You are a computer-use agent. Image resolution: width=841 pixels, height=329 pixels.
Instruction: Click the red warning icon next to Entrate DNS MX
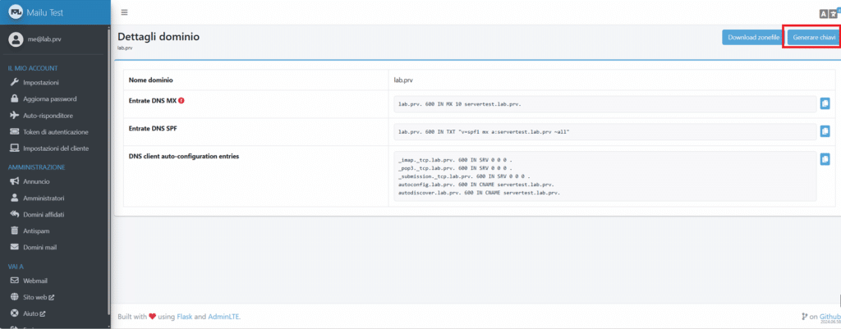click(x=182, y=100)
